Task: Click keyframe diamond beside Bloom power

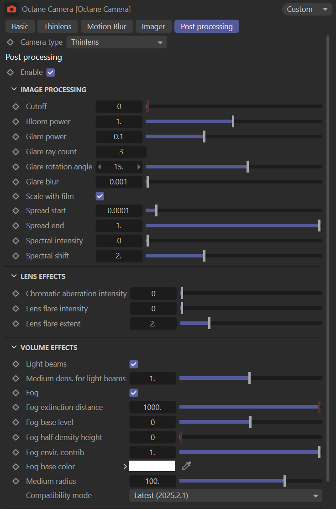Action: click(16, 121)
